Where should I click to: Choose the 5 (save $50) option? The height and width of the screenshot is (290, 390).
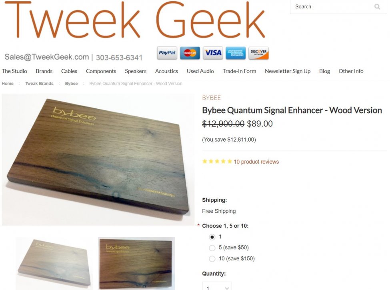212,248
